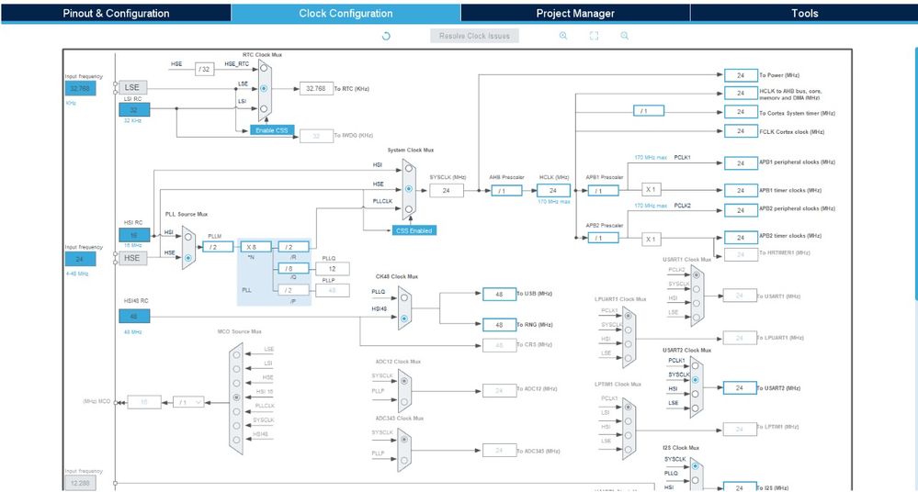Screen dimensions: 918x492
Task: Select HSI in USART2 Clock Mux
Action: [x=696, y=394]
